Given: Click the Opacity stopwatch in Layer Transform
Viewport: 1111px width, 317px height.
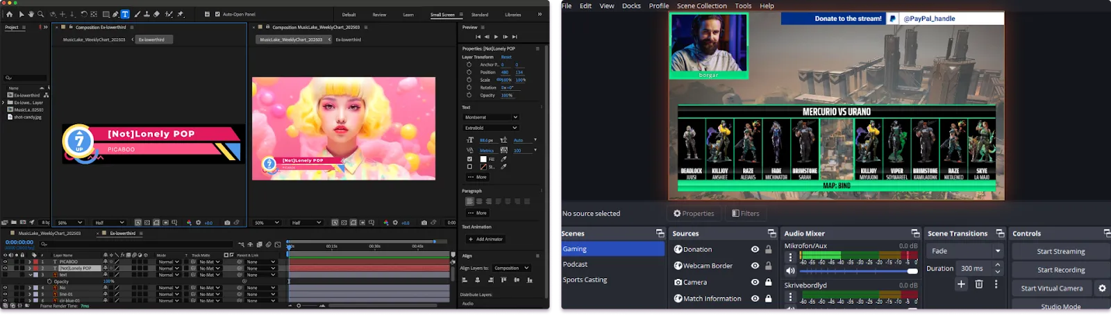Looking at the screenshot, I should [x=469, y=95].
